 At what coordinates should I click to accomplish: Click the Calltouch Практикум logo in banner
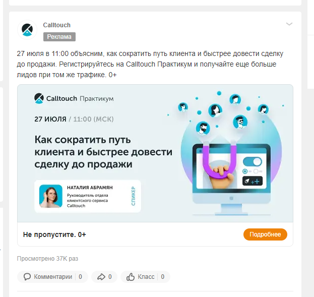click(x=74, y=98)
